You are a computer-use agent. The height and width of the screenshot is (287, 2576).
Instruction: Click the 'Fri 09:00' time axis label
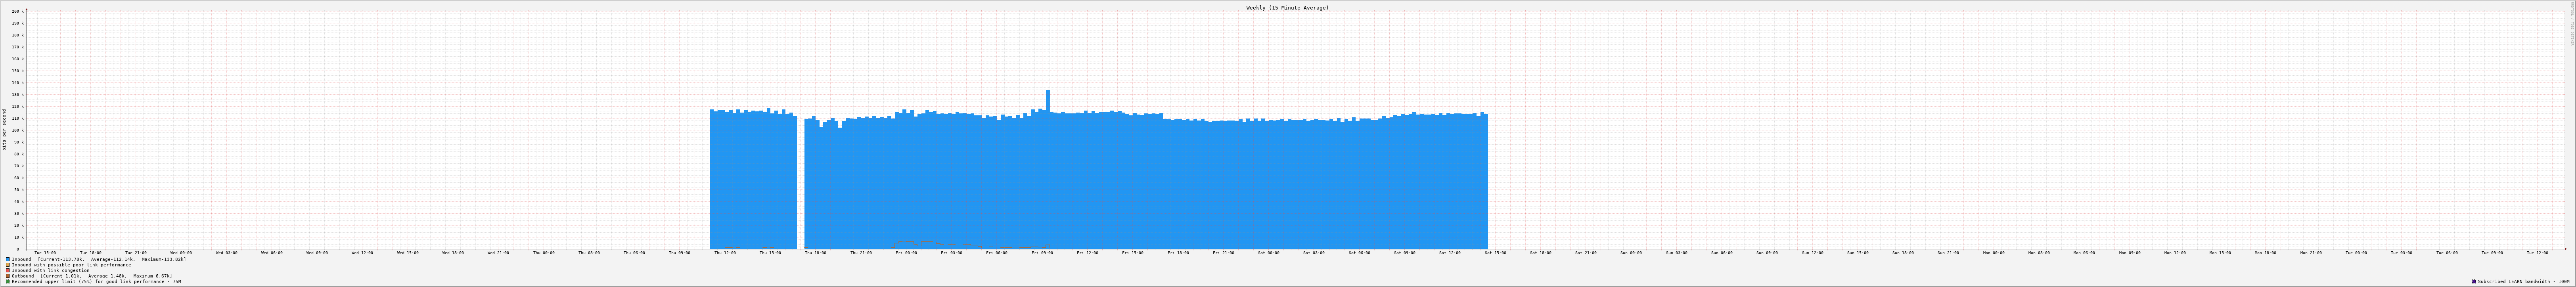[1042, 253]
